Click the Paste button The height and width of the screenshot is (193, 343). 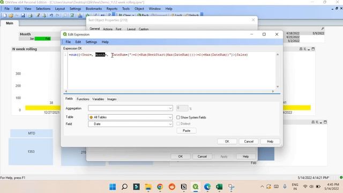coord(187,131)
